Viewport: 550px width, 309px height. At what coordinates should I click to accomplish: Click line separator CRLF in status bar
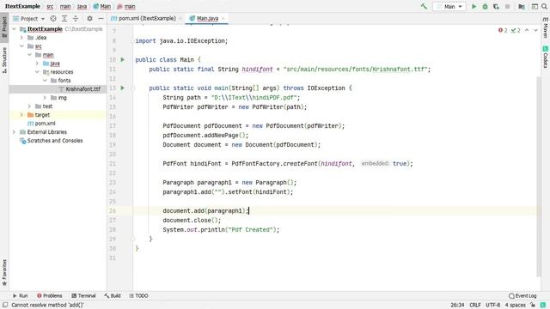(x=475, y=306)
